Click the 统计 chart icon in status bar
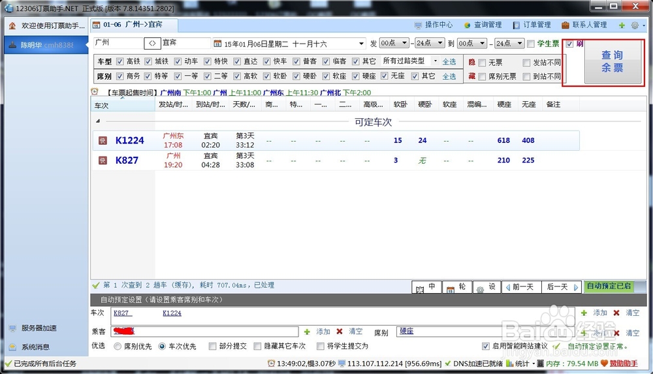Screen dimensions: 653x374 coord(510,364)
